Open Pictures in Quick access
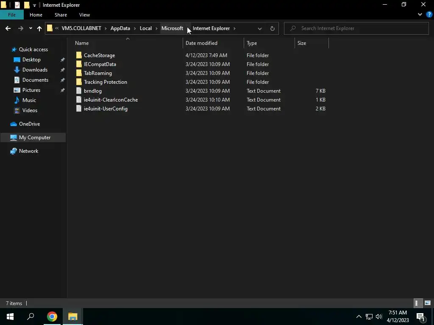434x325 pixels. pos(31,90)
